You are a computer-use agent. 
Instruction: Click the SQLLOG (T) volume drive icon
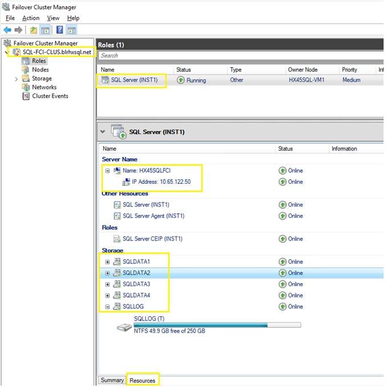click(124, 327)
